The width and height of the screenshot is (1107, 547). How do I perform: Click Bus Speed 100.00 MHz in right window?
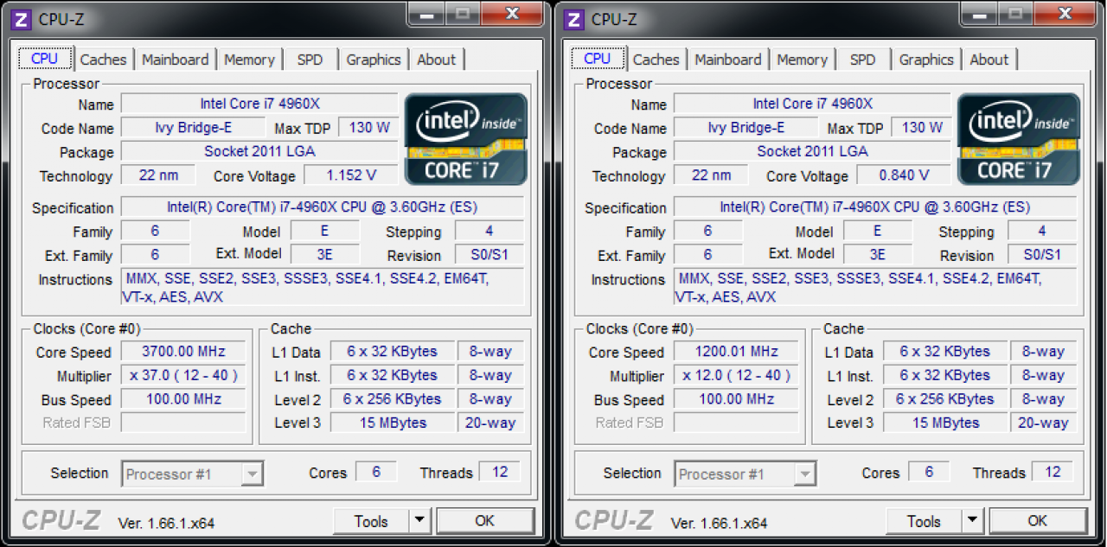coord(736,399)
